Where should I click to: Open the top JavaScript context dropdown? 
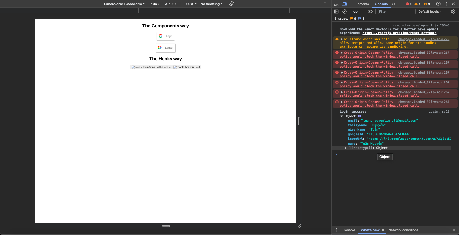click(357, 11)
